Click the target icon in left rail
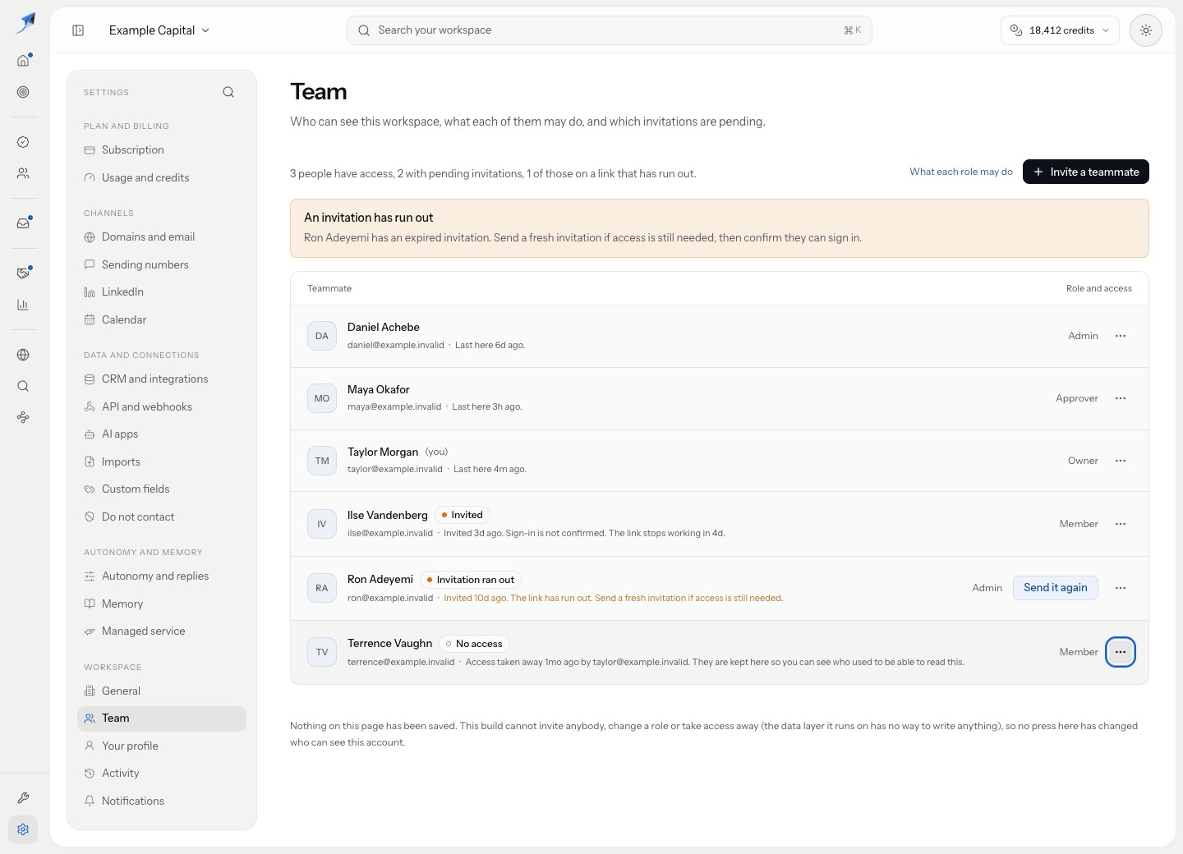Viewport: 1183px width, 854px height. pyautogui.click(x=23, y=92)
